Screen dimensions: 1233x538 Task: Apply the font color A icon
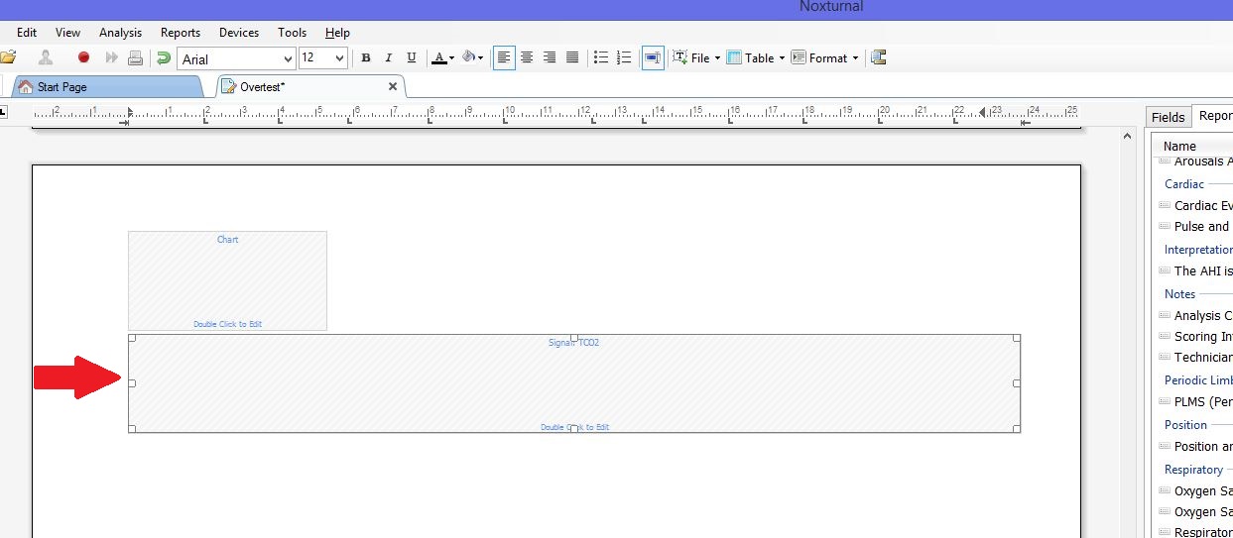[438, 57]
